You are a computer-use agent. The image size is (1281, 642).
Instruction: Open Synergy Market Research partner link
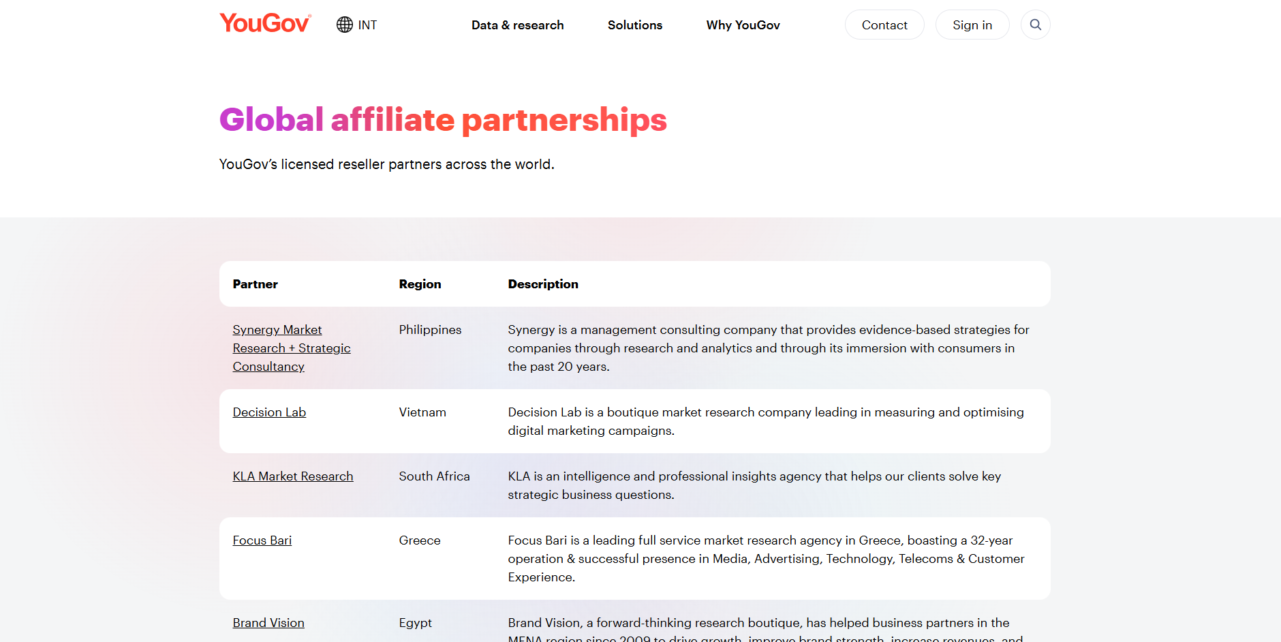[291, 348]
